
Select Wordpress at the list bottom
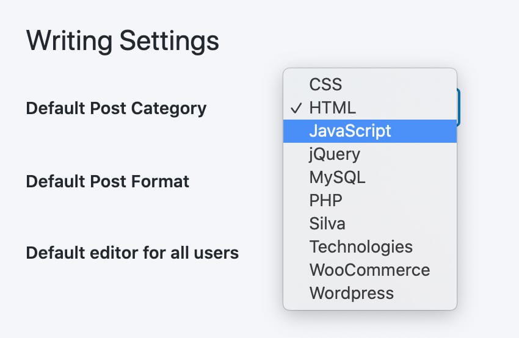tap(370, 293)
